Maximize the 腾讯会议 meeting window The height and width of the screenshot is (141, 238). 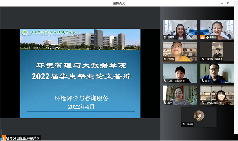coord(228,3)
